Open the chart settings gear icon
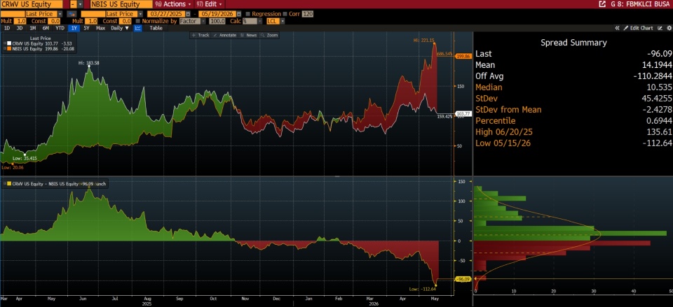This screenshot has height=307, width=673. coord(669,28)
